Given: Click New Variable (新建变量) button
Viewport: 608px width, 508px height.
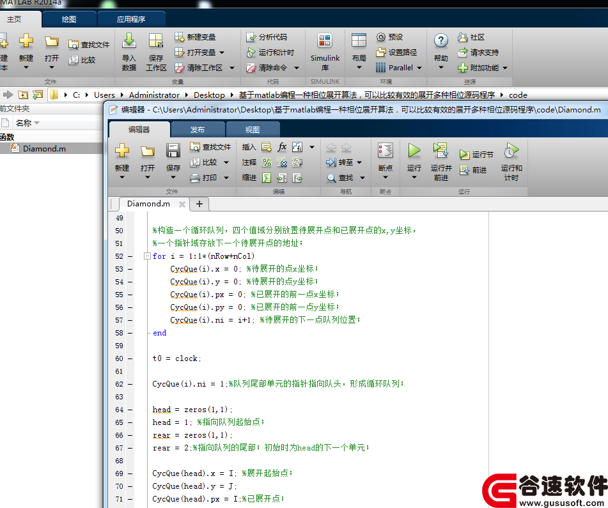Looking at the screenshot, I should [x=195, y=37].
